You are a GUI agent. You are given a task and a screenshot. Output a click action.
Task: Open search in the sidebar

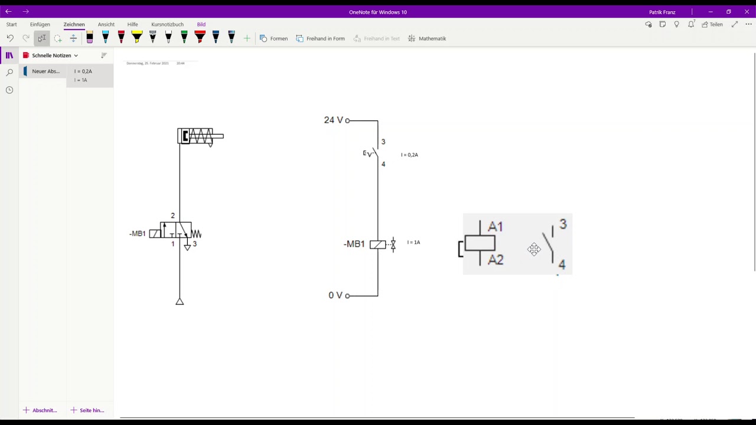(x=9, y=73)
